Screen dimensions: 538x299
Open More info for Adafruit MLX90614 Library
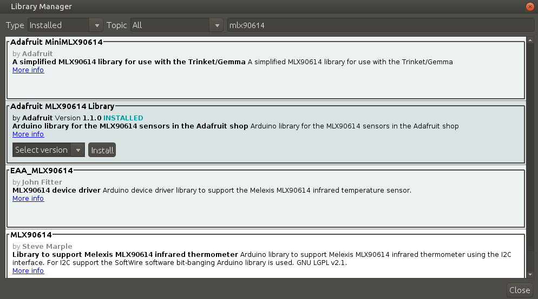[x=28, y=134]
